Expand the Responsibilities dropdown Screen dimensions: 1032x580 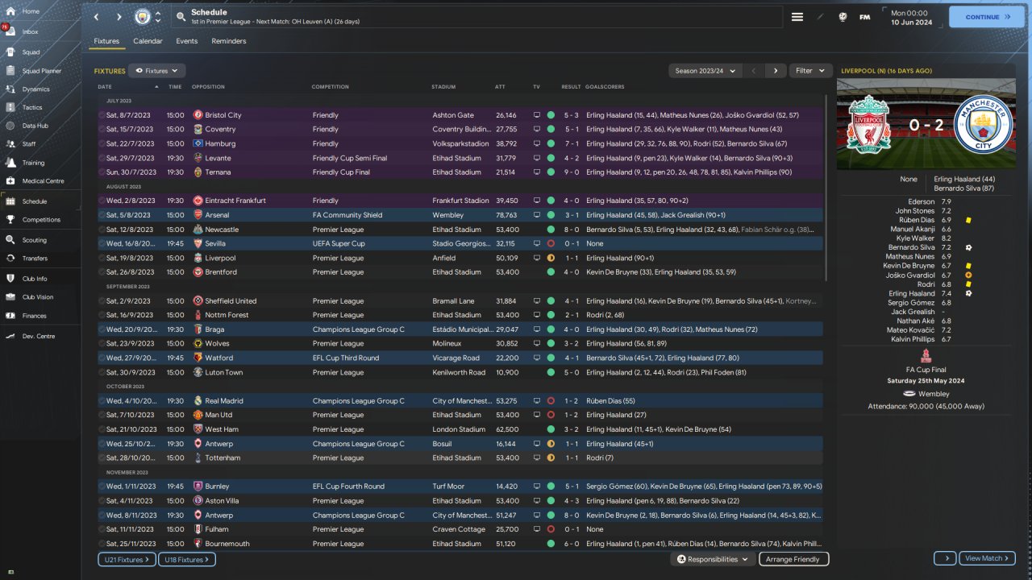(x=713, y=559)
